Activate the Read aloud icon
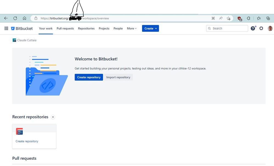Screen dimensions: 274x166 (x=221, y=18)
